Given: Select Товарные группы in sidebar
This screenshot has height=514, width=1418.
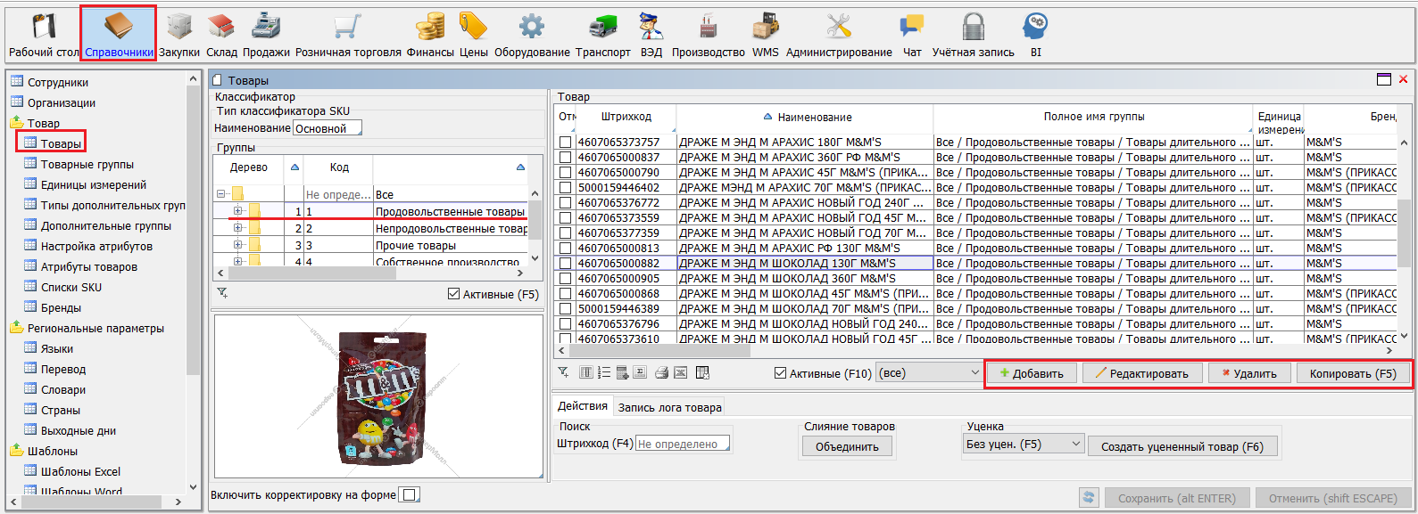Looking at the screenshot, I should click(87, 165).
